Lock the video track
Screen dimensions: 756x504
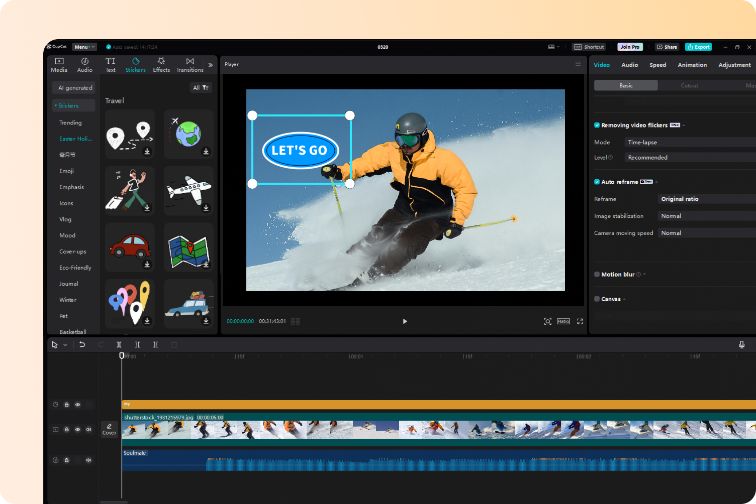click(x=66, y=429)
